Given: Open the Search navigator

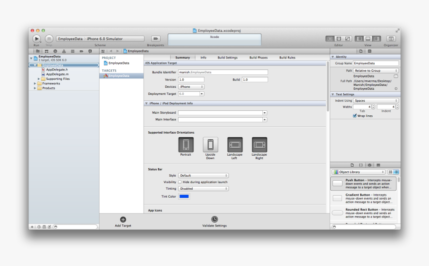Looking at the screenshot, I should click(x=55, y=51).
